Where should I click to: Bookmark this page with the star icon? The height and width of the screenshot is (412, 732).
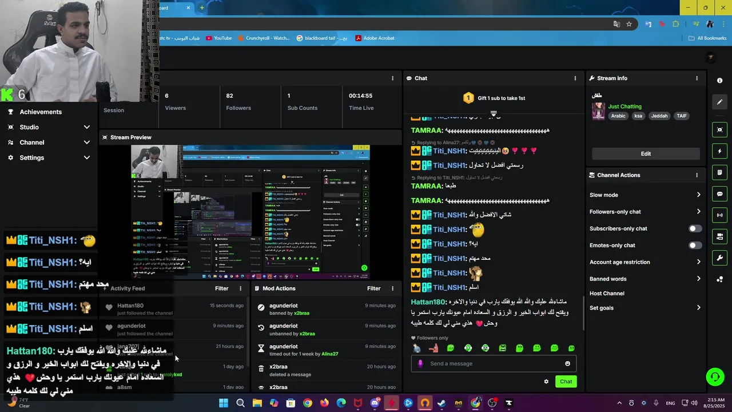629,24
